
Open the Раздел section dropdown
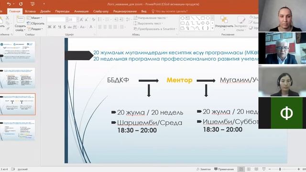point(35,29)
